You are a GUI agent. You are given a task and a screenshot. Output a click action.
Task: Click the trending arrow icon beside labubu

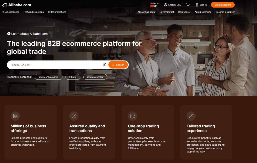[23, 65]
